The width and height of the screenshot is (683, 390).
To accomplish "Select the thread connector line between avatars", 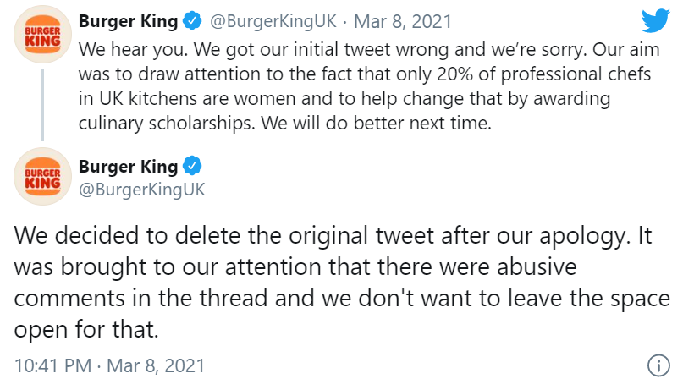I will 42,106.
